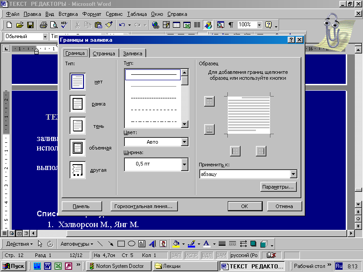Switch to the Заливка tab
363x272 pixels.
tap(132, 53)
